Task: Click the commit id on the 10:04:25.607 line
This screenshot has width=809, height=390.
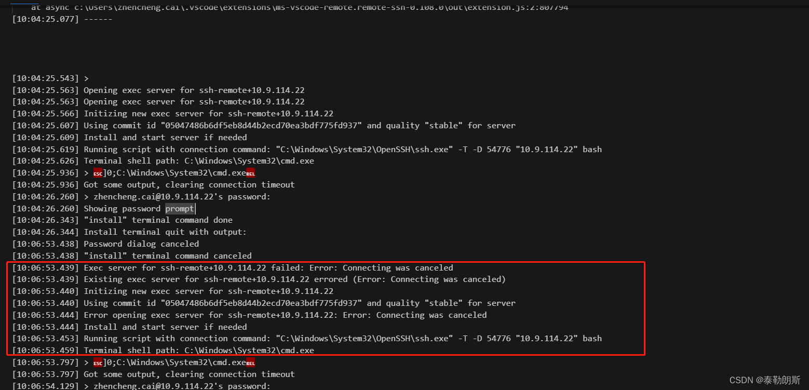Action: point(261,126)
